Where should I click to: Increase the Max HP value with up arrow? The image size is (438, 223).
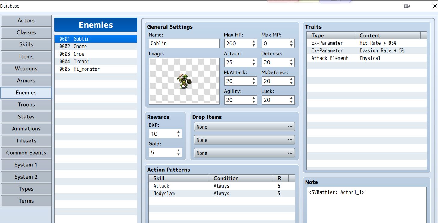[254, 41]
